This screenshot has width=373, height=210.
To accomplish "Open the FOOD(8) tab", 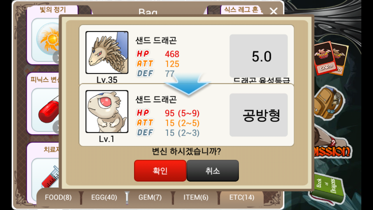I will coord(58,197).
